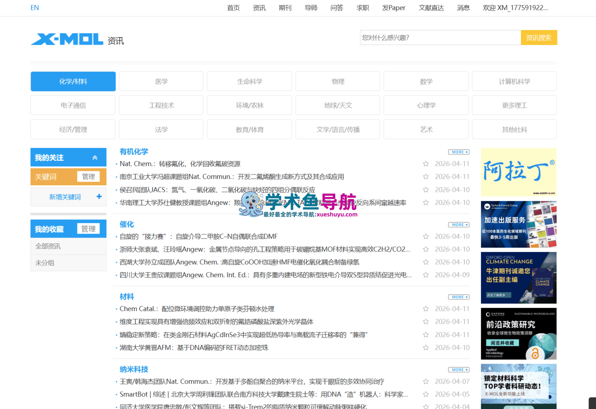Click the X-MOL logo
The width and height of the screenshot is (596, 409).
pyautogui.click(x=67, y=39)
